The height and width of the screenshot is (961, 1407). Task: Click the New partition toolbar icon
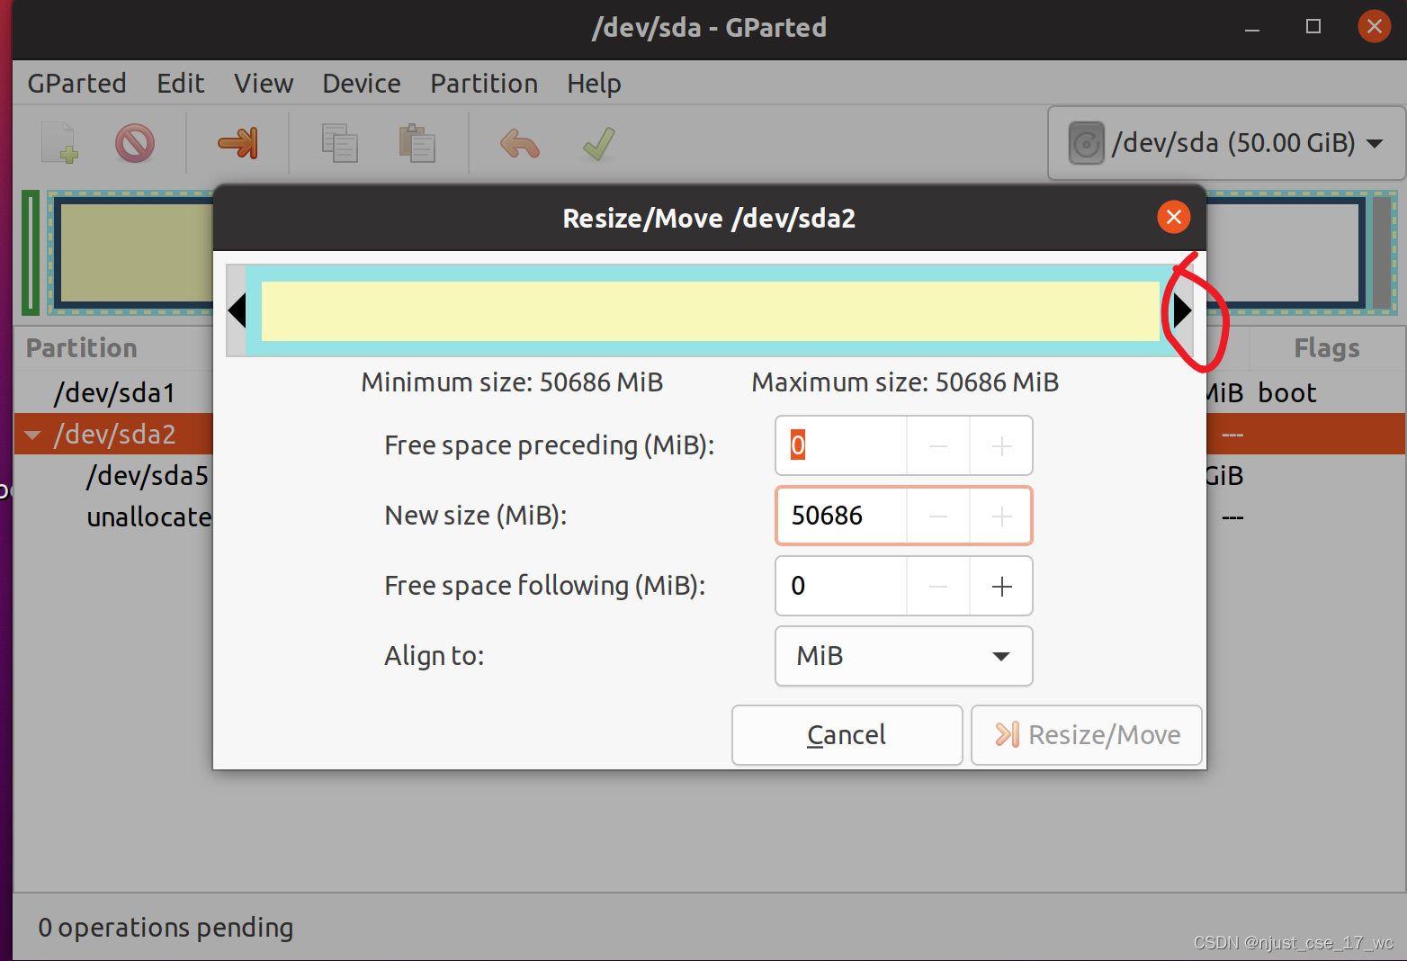59,143
